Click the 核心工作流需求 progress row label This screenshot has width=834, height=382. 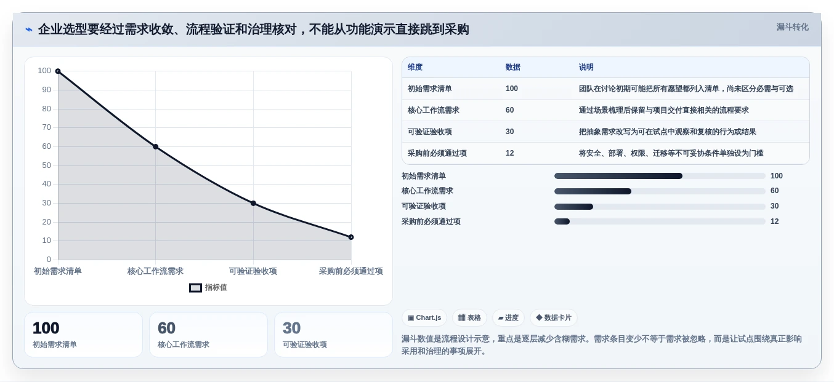click(427, 191)
